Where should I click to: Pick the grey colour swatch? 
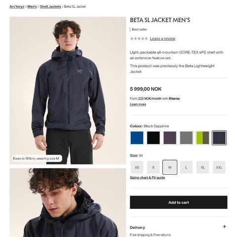tap(186, 138)
